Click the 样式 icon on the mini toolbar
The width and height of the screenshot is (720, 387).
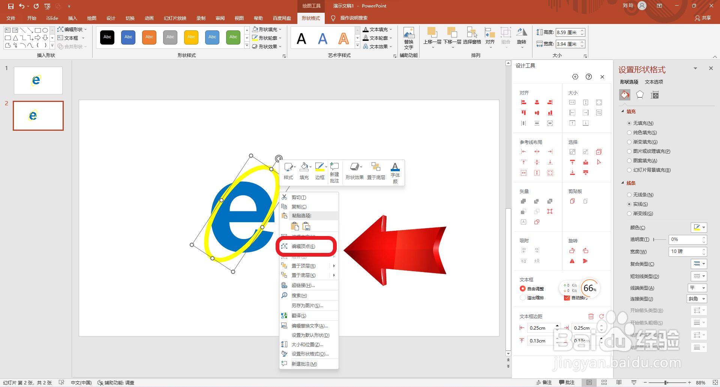coord(288,167)
